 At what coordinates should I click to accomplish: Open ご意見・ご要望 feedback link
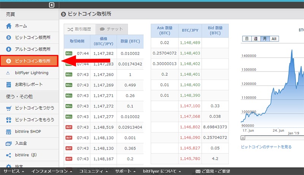(x=213, y=171)
